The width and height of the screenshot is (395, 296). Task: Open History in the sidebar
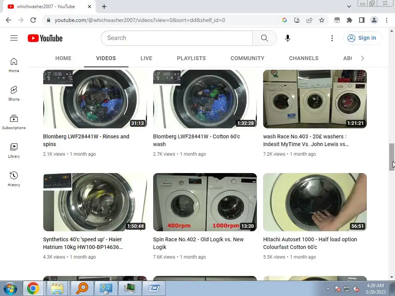(x=14, y=179)
